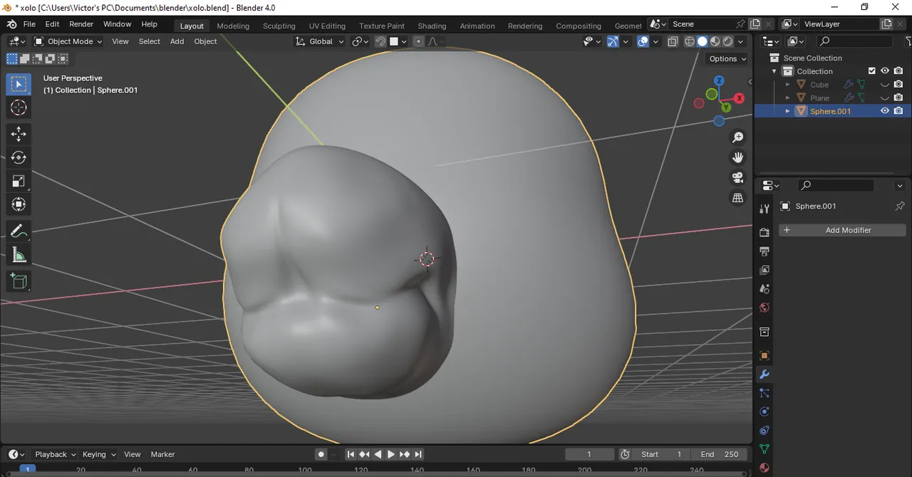Switch to wireframe viewport shading
The image size is (912, 477).
pos(689,41)
